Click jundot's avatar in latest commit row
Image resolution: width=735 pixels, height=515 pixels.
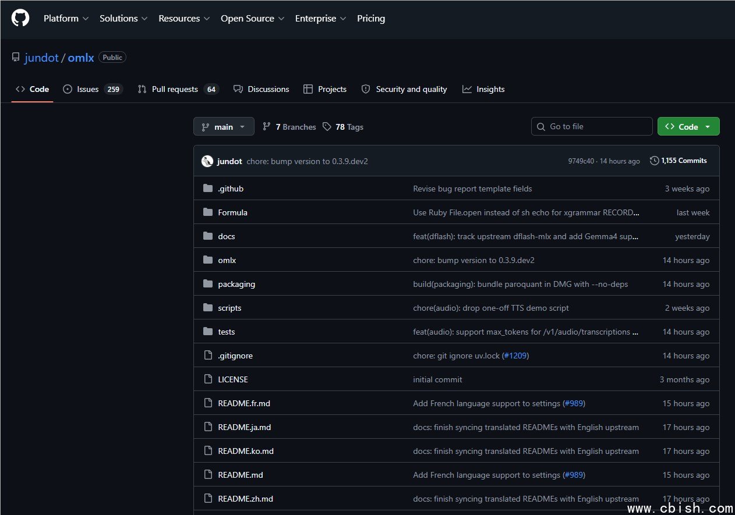207,161
